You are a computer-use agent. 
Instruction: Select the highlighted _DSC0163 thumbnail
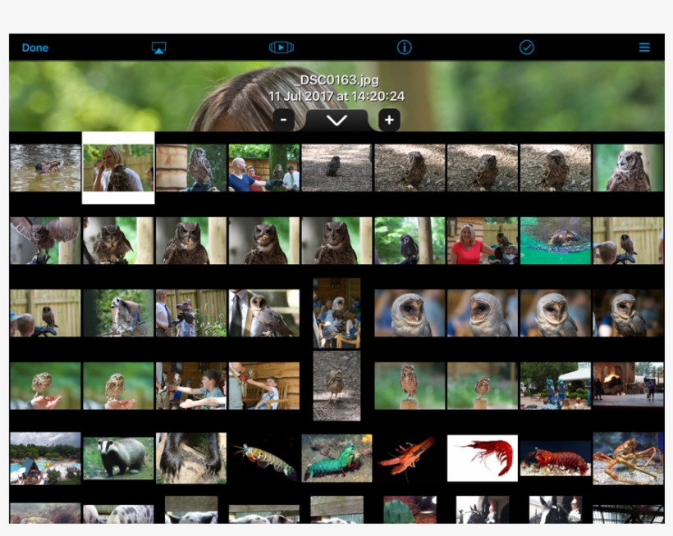click(x=119, y=167)
